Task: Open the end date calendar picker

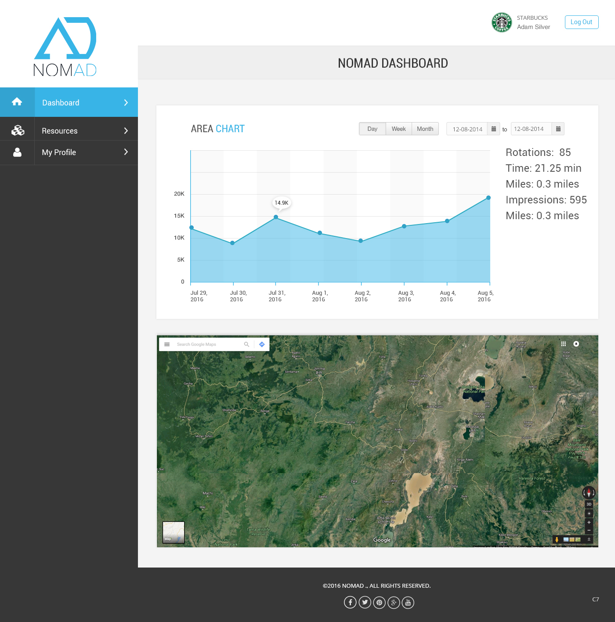Action: pos(558,129)
